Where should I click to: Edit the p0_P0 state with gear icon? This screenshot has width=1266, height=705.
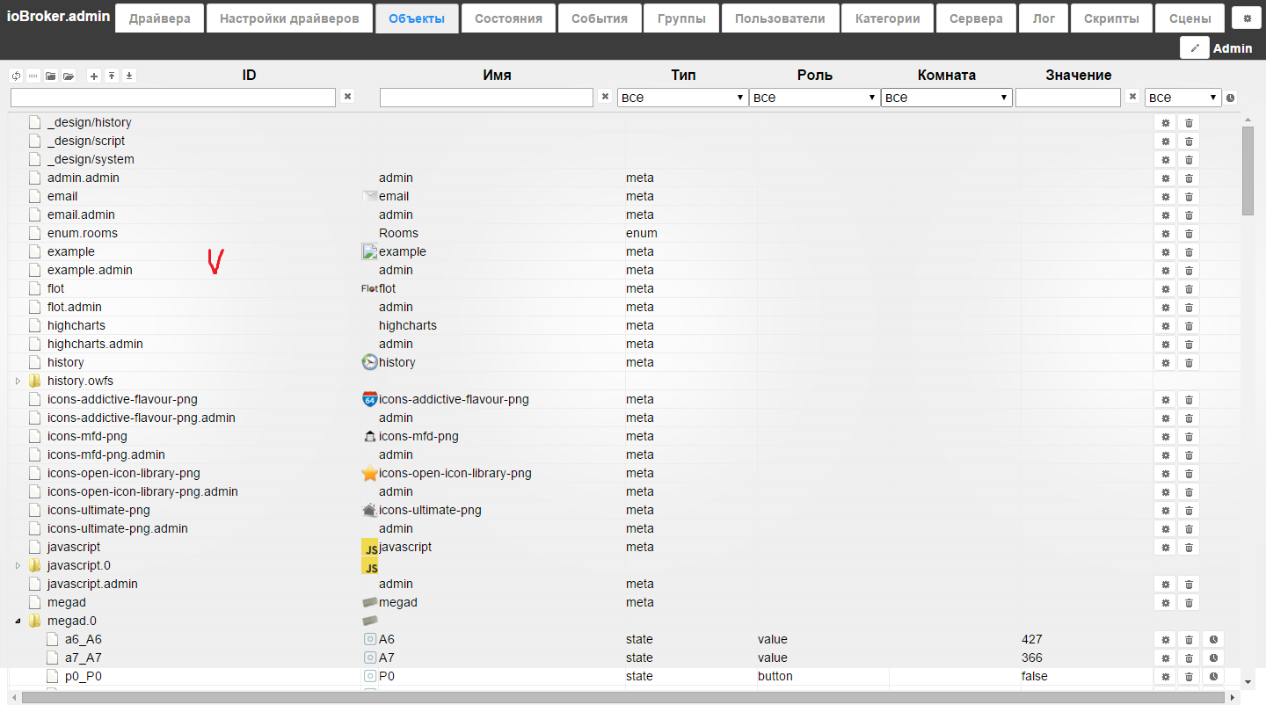coord(1166,676)
